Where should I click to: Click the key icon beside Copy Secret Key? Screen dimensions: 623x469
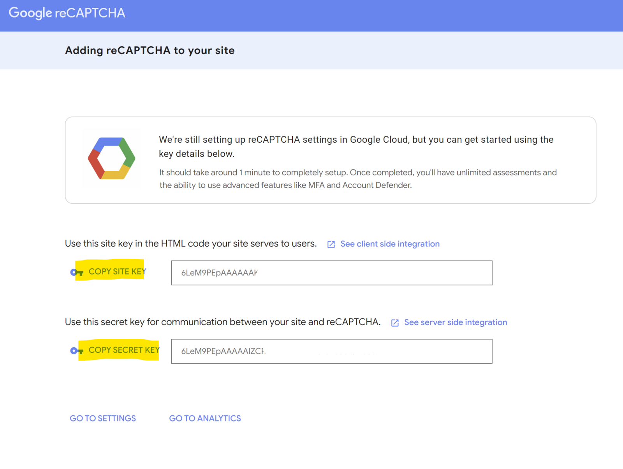(x=76, y=351)
